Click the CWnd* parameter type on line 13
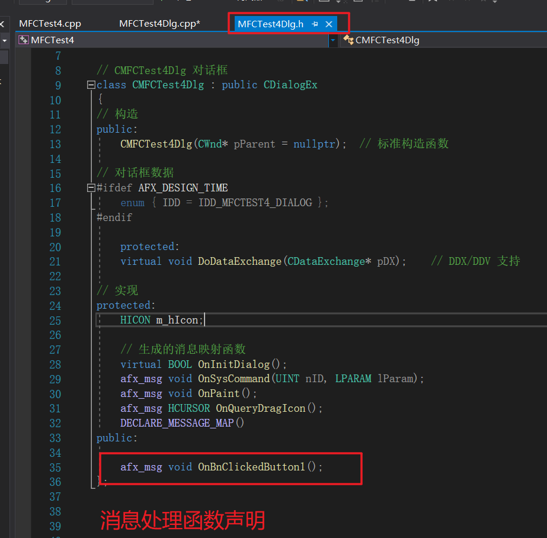Image resolution: width=547 pixels, height=538 pixels. coord(213,144)
